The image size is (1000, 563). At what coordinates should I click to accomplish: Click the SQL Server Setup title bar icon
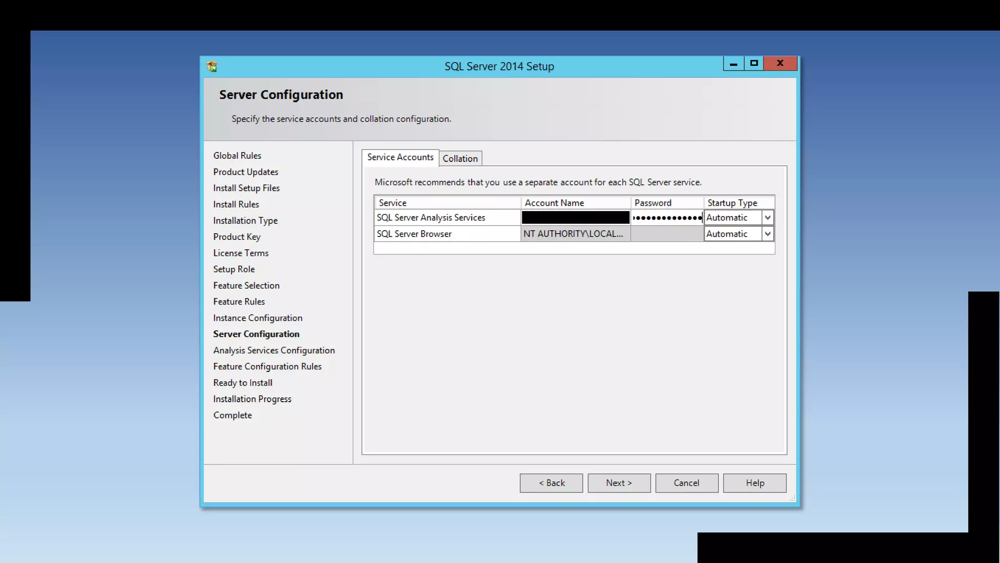(x=212, y=66)
